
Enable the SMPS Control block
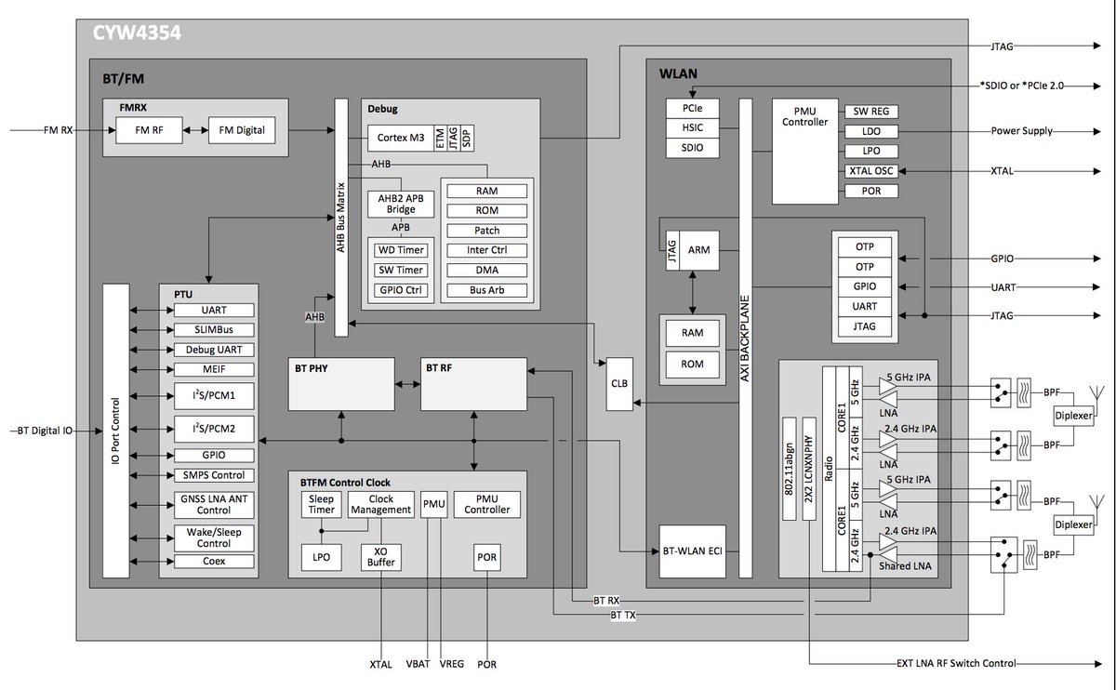pyautogui.click(x=216, y=474)
